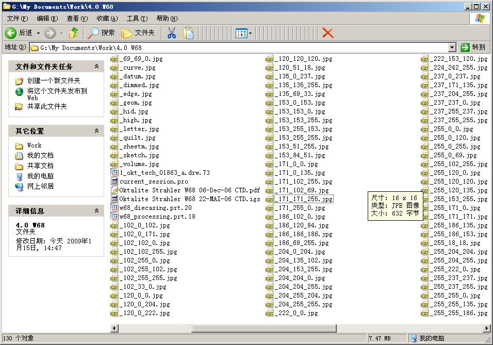Select file name _volume.jpg
This screenshot has height=345, width=493.
click(139, 164)
